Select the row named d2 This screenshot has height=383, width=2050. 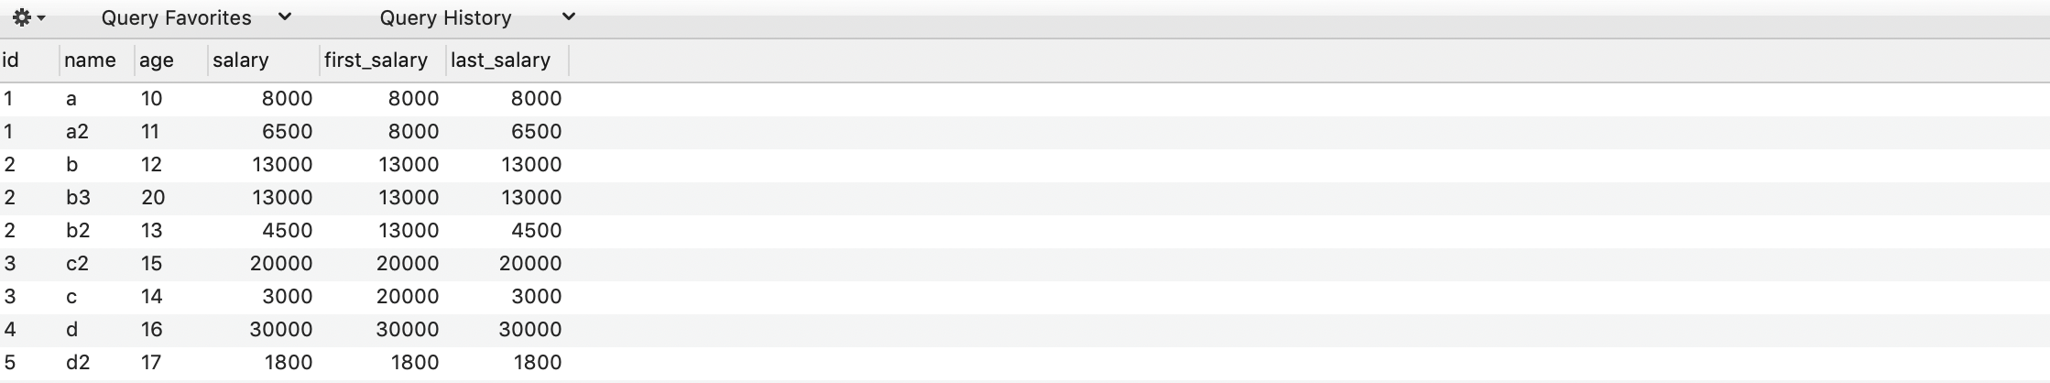[1025, 363]
